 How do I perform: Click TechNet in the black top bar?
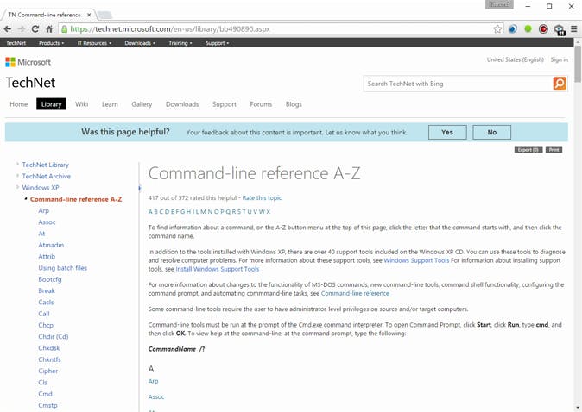16,43
